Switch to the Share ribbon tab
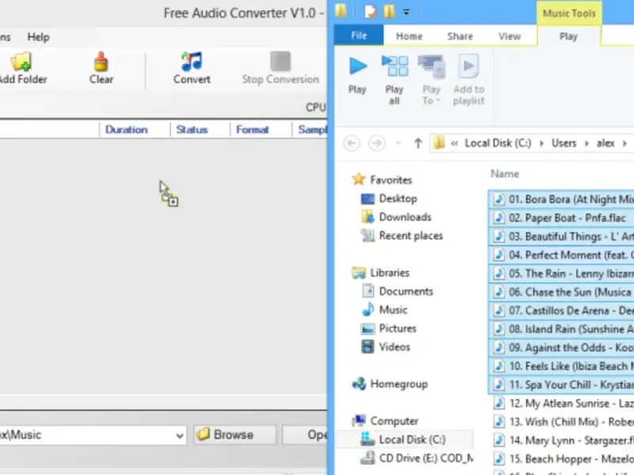The width and height of the screenshot is (634, 475). click(x=460, y=36)
